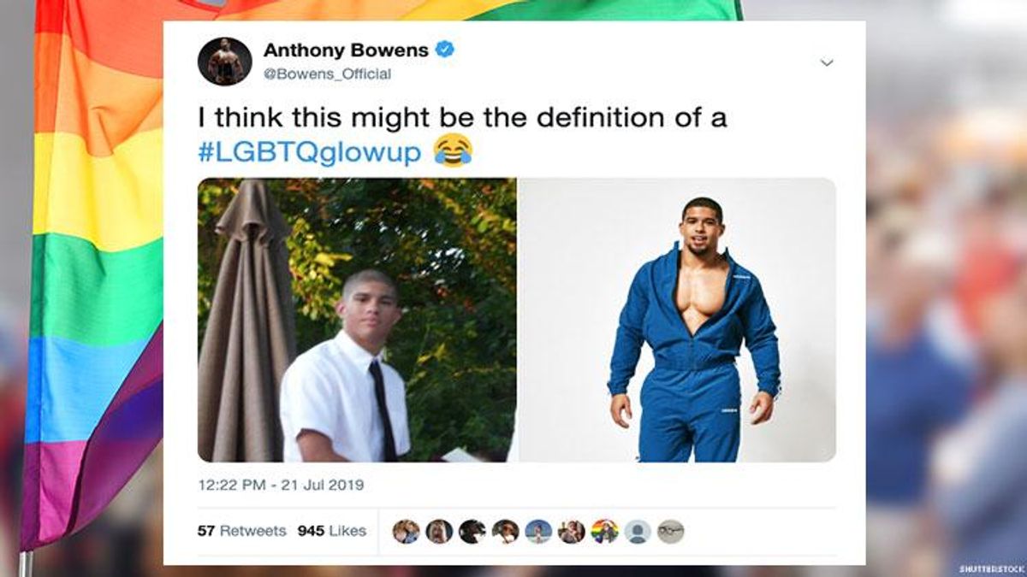This screenshot has width=1027, height=577.
Task: Expand the tweet options chevron
Action: [x=827, y=62]
